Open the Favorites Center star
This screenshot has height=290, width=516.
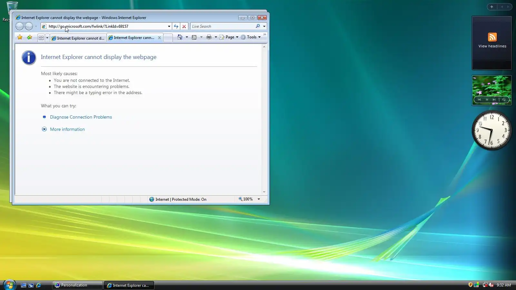(20, 37)
